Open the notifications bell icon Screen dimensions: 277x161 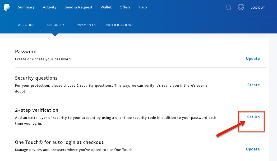click(x=228, y=7)
